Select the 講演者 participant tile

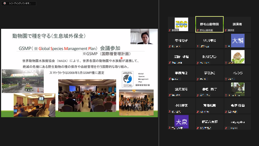(x=237, y=24)
